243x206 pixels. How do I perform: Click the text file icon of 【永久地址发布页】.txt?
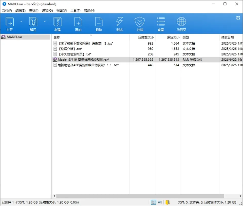pyautogui.click(x=55, y=54)
